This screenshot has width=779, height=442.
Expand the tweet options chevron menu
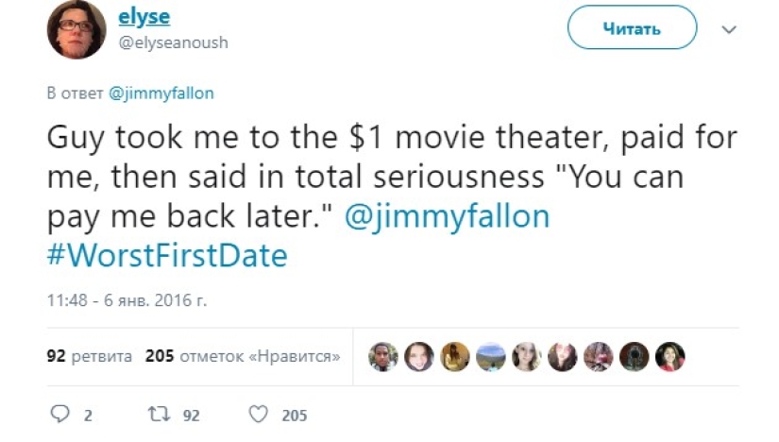pyautogui.click(x=728, y=29)
